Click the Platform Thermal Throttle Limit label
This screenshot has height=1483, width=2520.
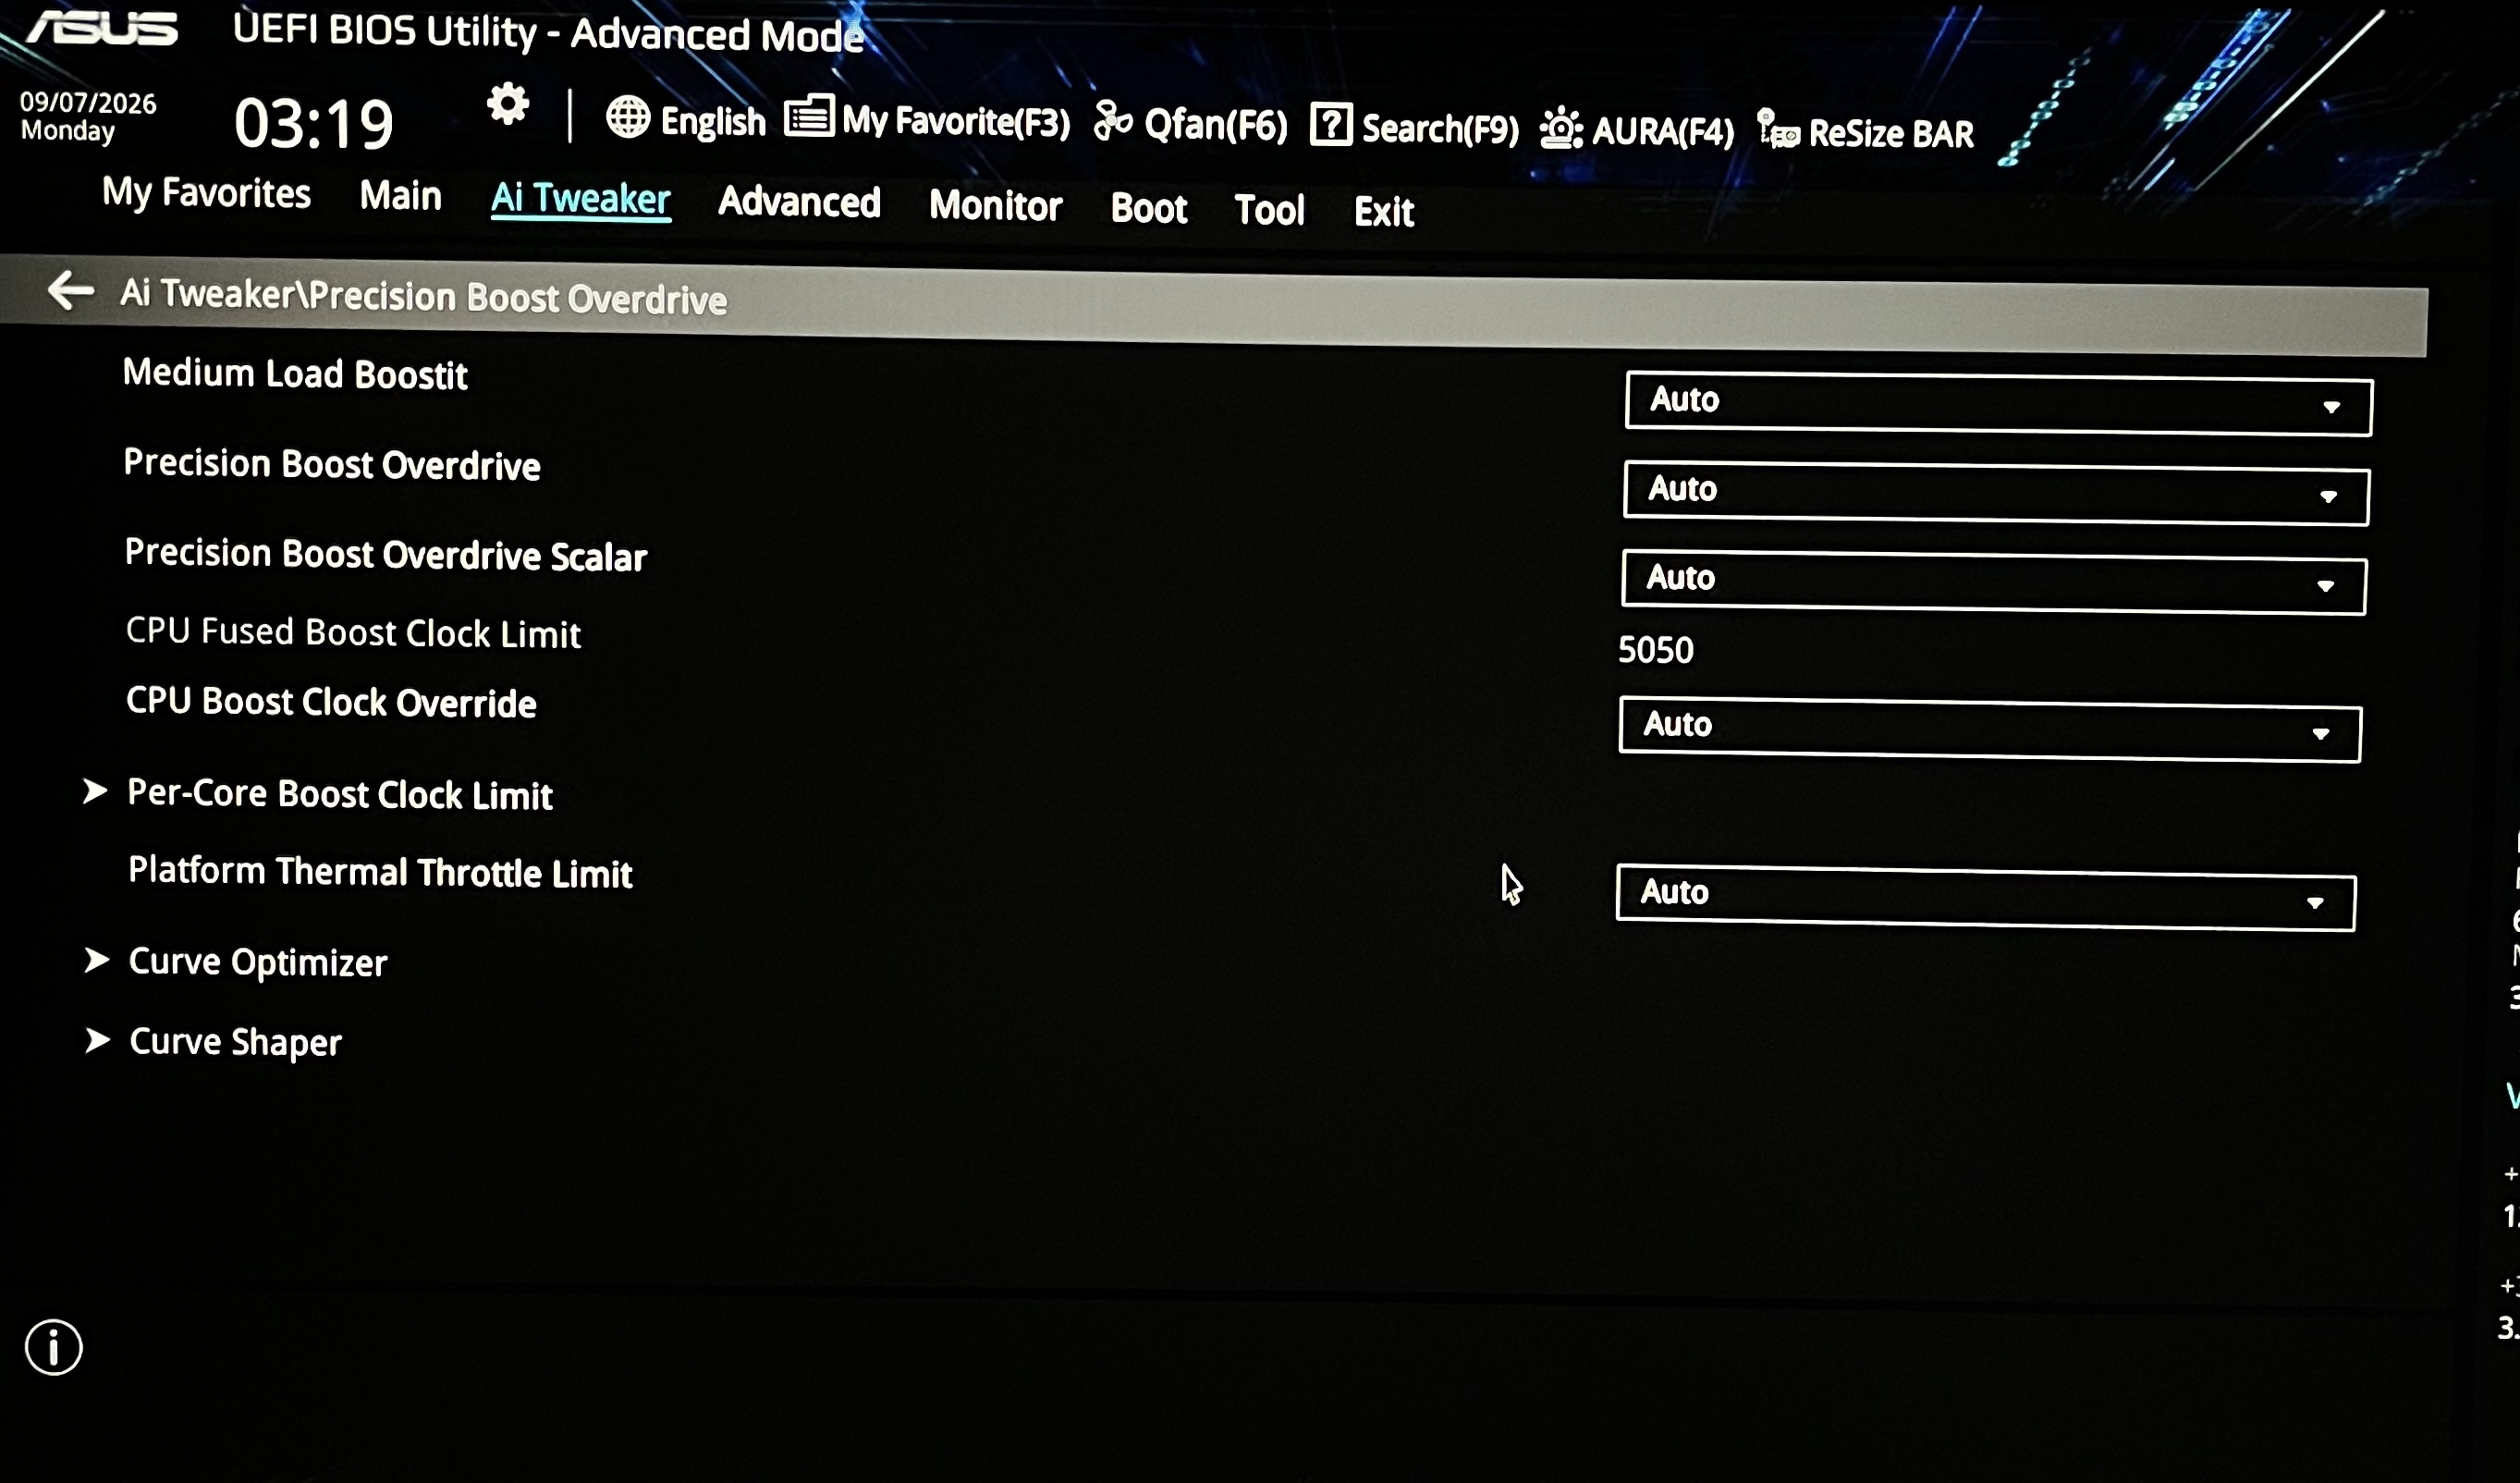(380, 871)
